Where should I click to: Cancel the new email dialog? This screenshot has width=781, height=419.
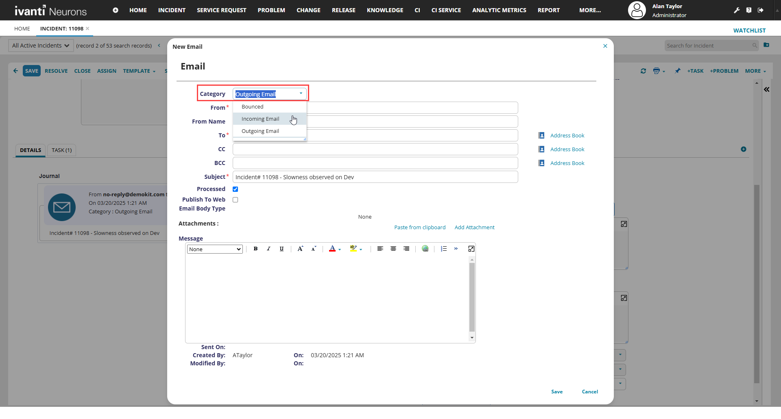coord(590,392)
